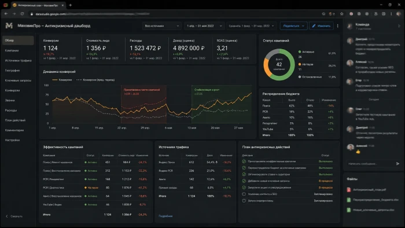Open the Новые_ключевые_запросы.xlsx file icon
This screenshot has height=228, width=405.
[x=349, y=210]
